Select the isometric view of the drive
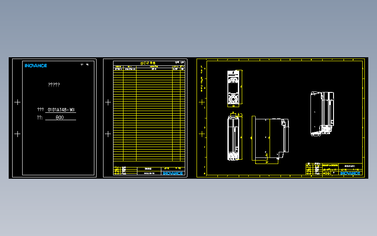The width and height of the screenshot is (377, 236). [322, 114]
